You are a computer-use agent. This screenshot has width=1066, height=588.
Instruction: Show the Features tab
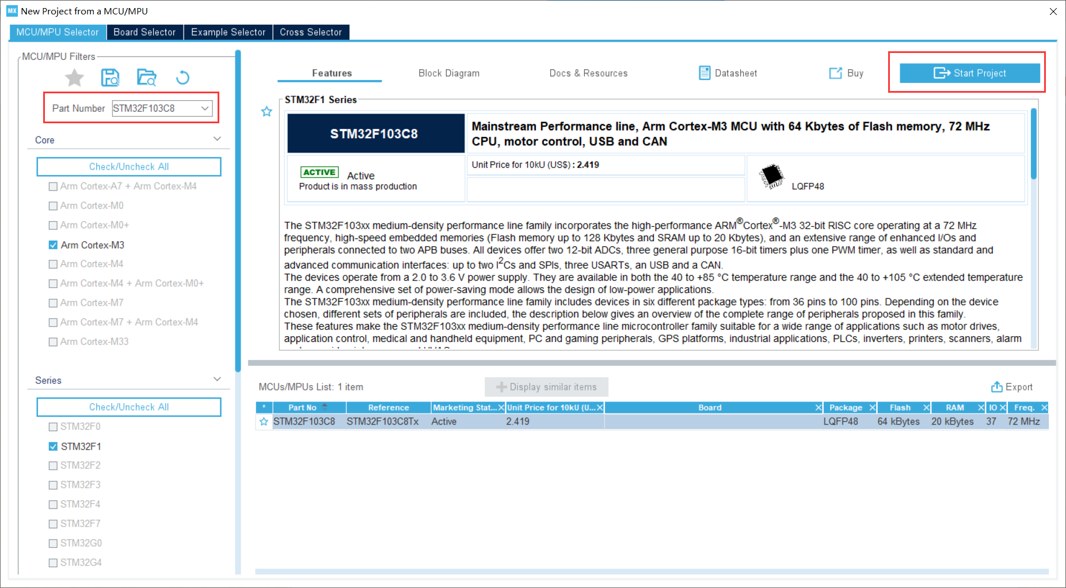click(x=332, y=73)
